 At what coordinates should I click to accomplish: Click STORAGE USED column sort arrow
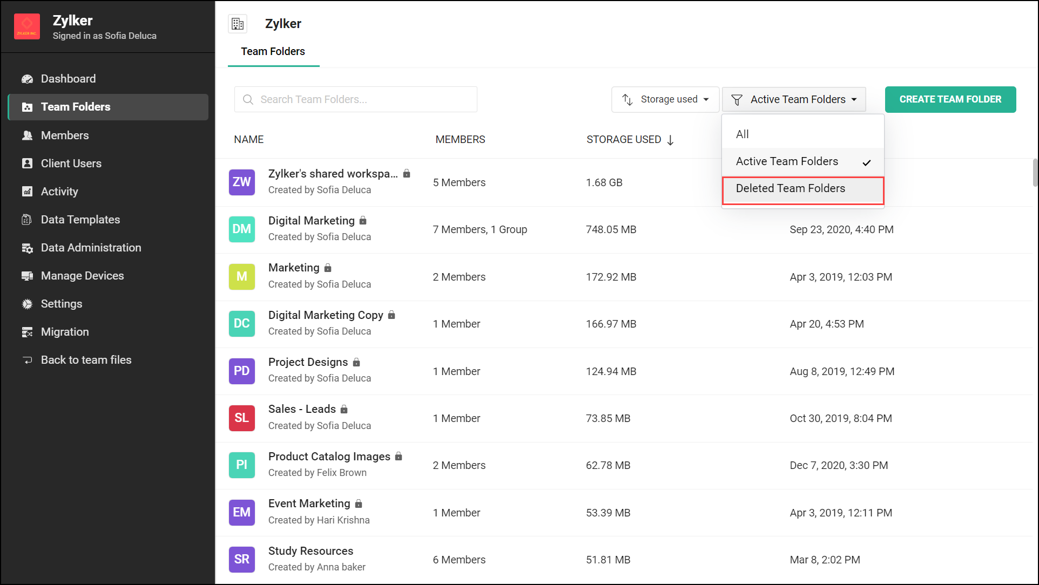[670, 140]
